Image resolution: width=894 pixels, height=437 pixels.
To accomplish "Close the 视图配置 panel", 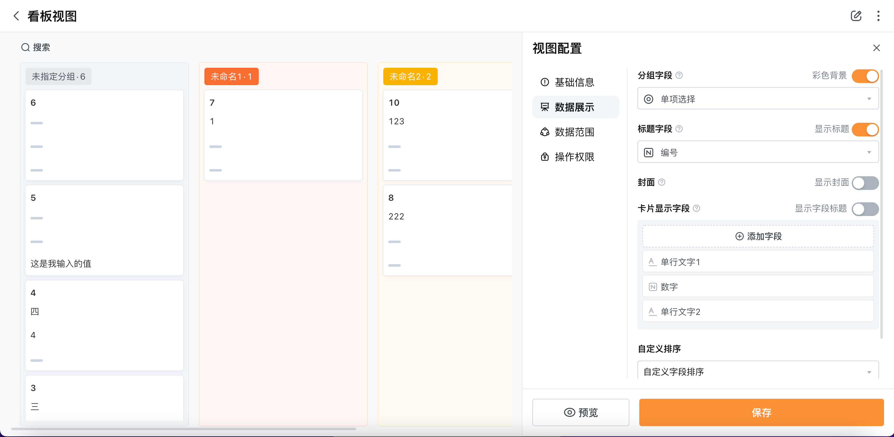I will point(876,48).
